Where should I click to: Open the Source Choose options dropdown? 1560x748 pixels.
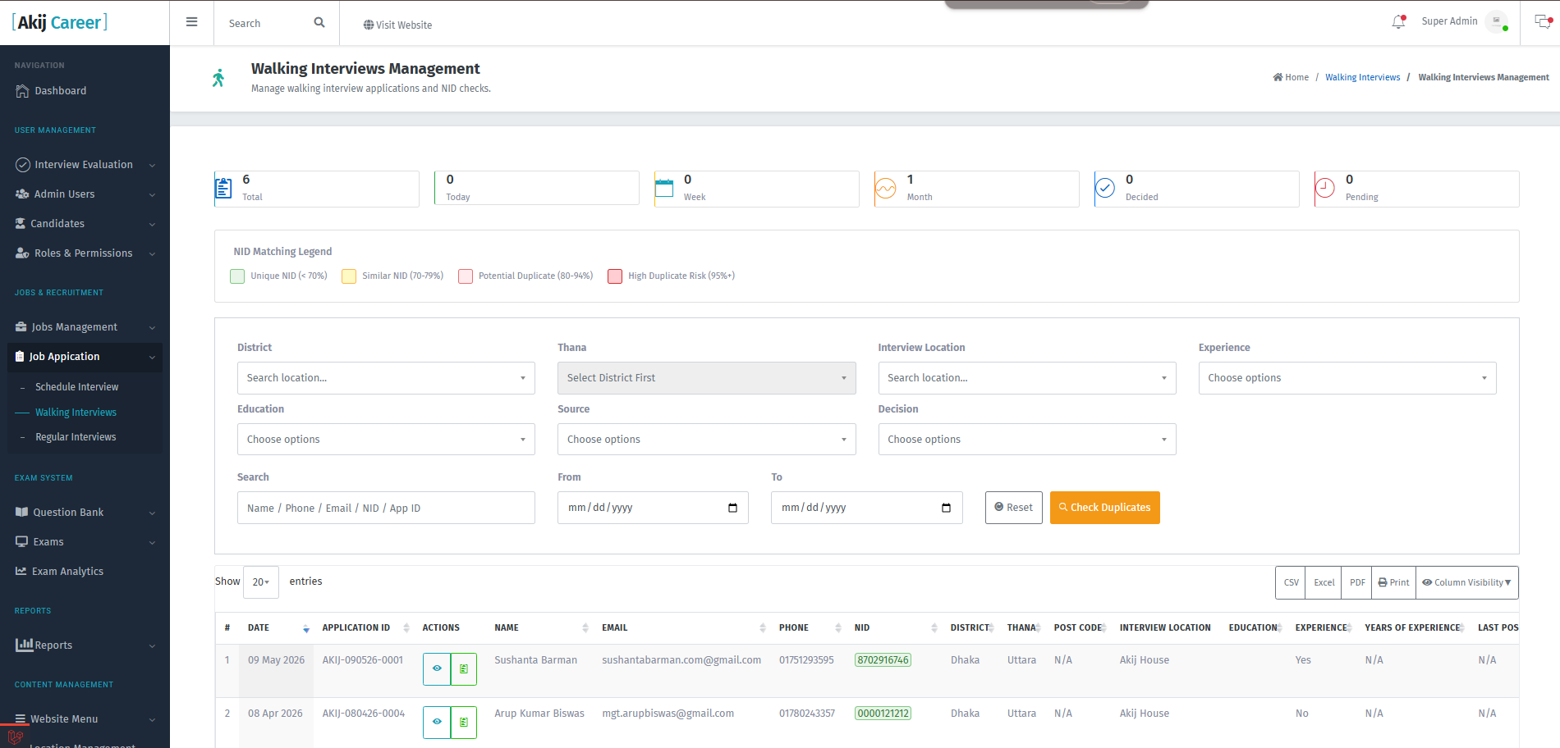[706, 440]
